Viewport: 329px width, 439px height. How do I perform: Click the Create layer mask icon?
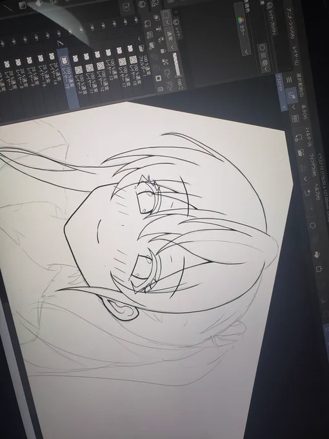point(157,78)
